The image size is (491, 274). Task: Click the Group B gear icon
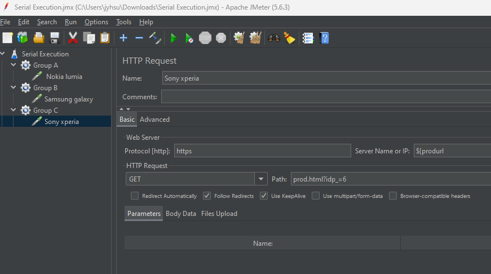25,88
